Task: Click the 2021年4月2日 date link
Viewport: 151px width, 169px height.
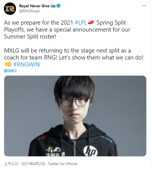Action: tap(33, 164)
